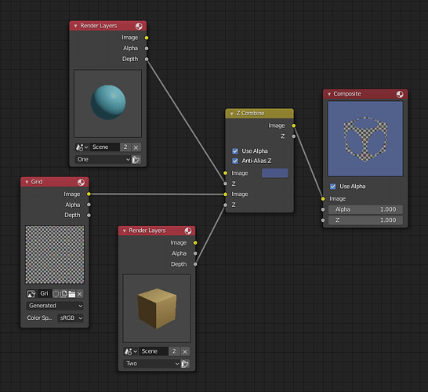Collapse the Grid node
The height and width of the screenshot is (392, 428).
pyautogui.click(x=27, y=182)
